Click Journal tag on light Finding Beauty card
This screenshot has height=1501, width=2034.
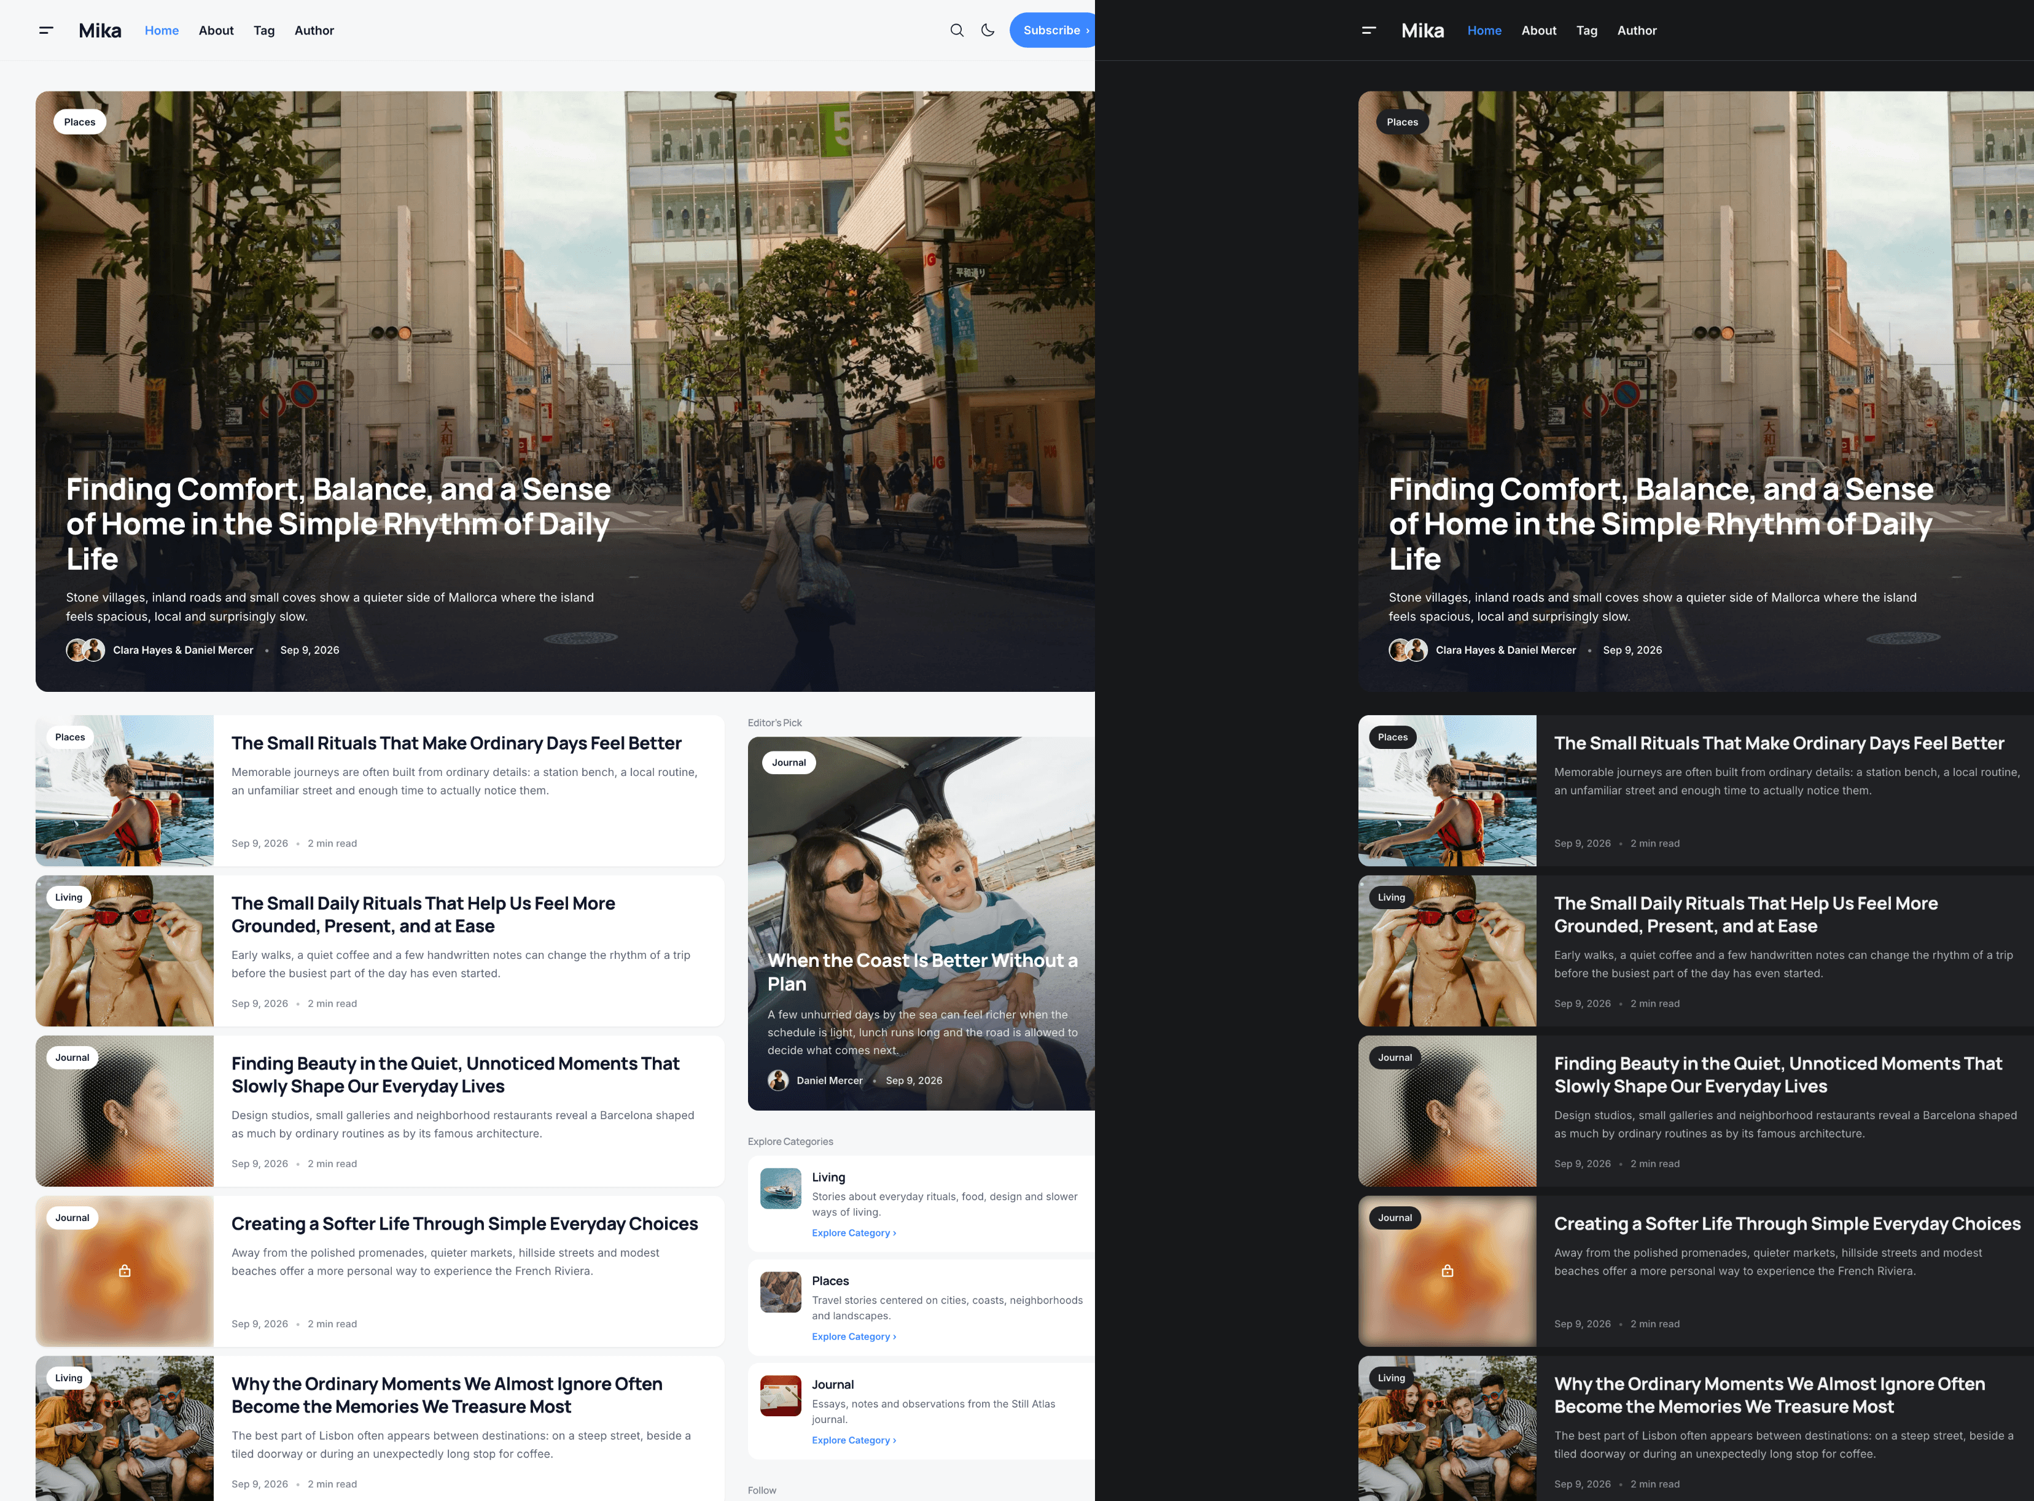pos(72,1058)
